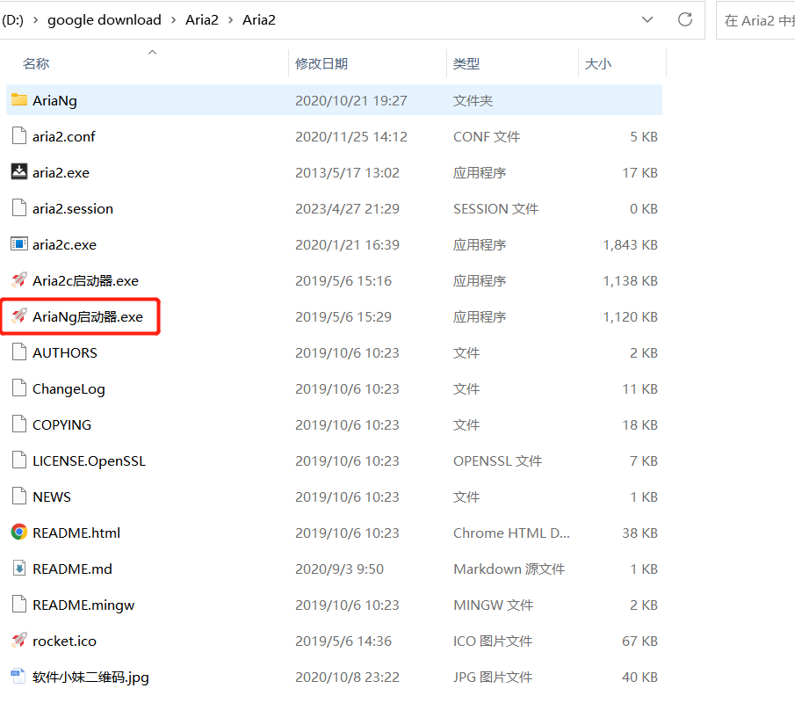Screen dimensions: 795x703
Task: Click the Aria2c启动器.exe rocket icon
Action: pyautogui.click(x=19, y=280)
